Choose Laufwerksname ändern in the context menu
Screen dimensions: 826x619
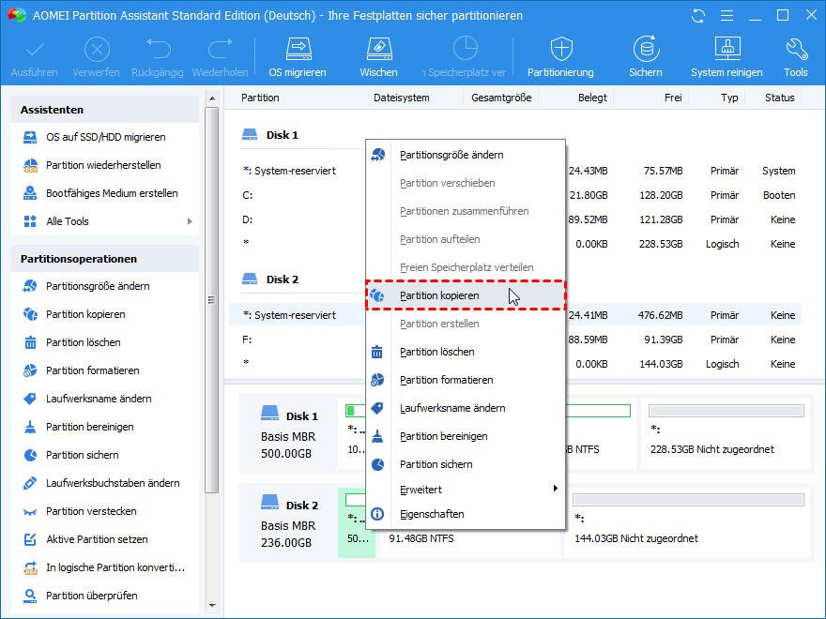click(x=466, y=408)
